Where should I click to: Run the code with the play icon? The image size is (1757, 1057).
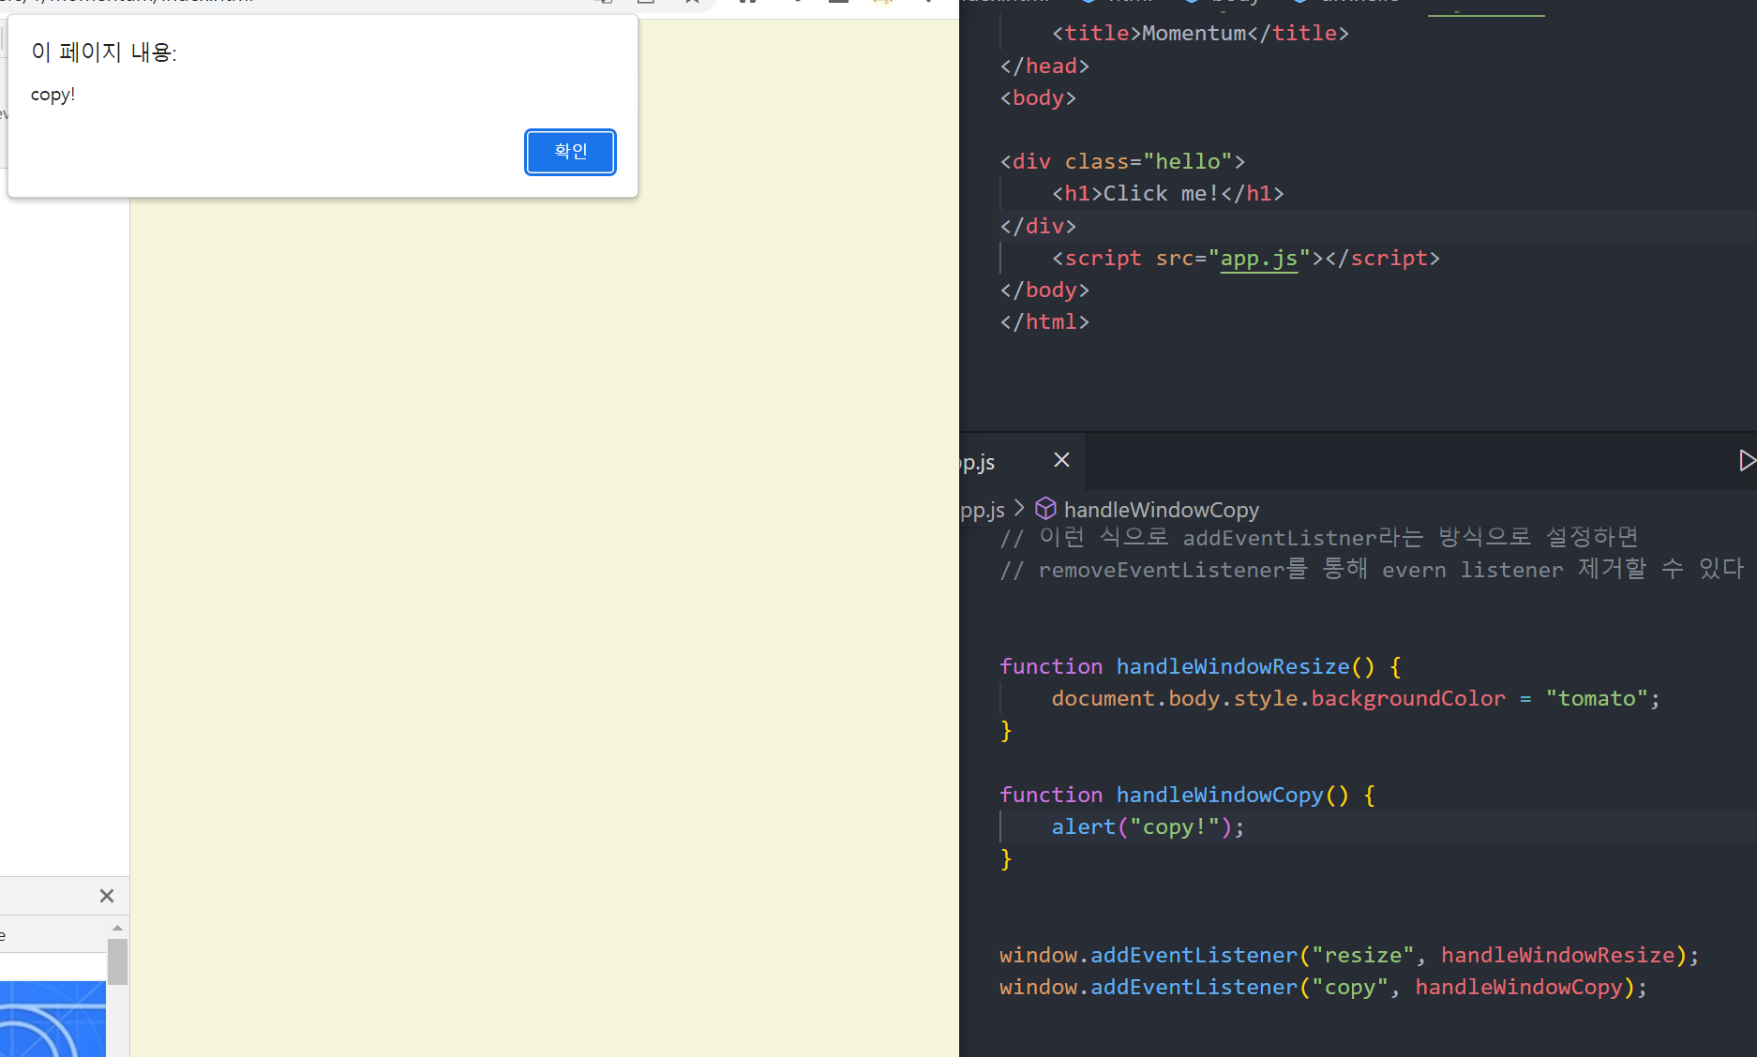click(1747, 460)
